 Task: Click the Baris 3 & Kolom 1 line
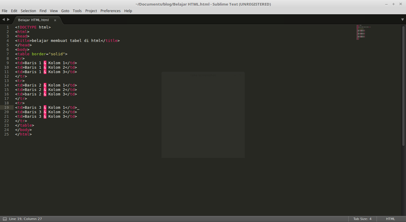[x=46, y=107]
